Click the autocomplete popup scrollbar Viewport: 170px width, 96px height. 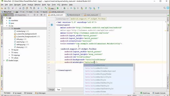click(x=134, y=67)
